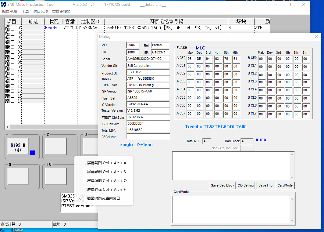Tick the checkbox for port 16
The image size is (324, 232).
pyautogui.click(x=12, y=101)
